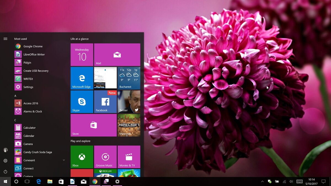Screen dimensions: 331x186
Task: Open Google Chrome from Most used list
Action: click(40, 46)
